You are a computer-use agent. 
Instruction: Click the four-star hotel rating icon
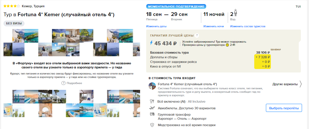click(12, 6)
